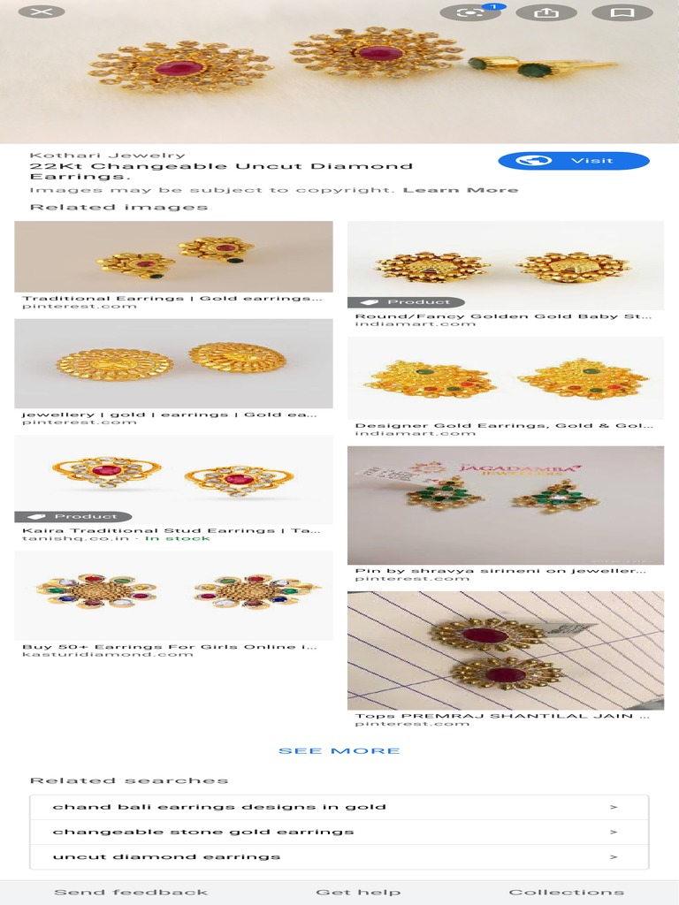Close the image viewer with X icon
679x905 pixels.
tap(42, 11)
